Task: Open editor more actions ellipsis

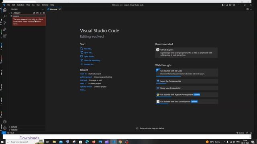Action: coord(251,9)
